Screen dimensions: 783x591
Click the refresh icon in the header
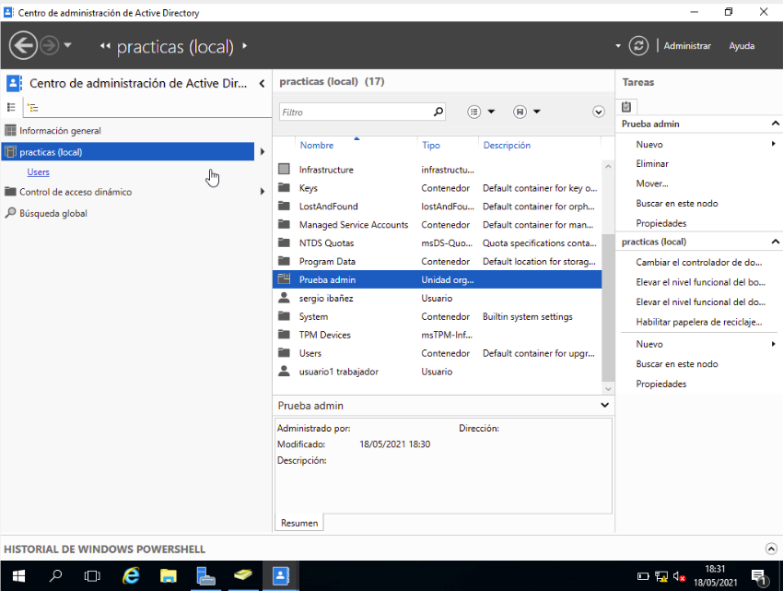[x=638, y=45]
